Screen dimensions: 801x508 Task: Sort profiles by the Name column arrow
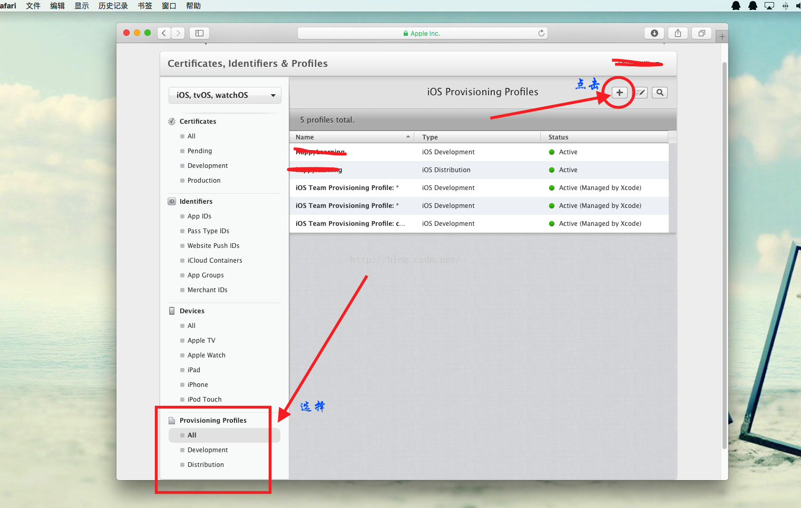tap(408, 137)
